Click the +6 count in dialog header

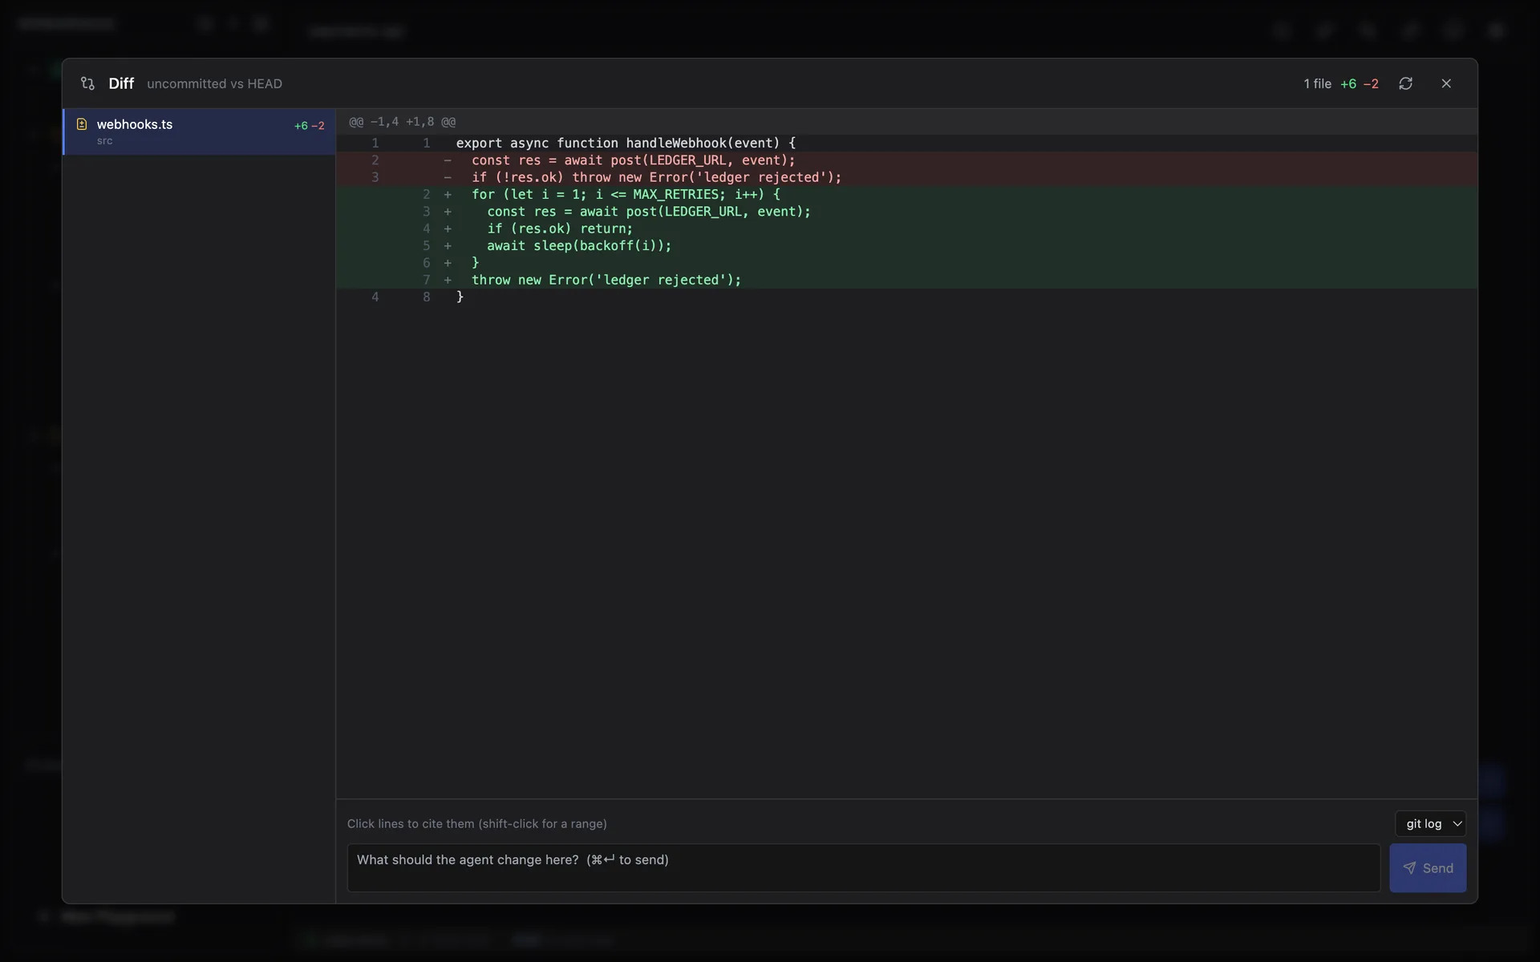(1348, 83)
